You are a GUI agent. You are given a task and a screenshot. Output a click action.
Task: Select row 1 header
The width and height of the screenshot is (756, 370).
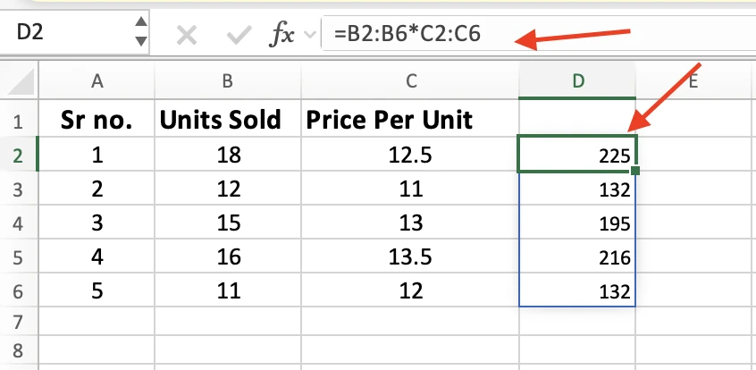[19, 120]
